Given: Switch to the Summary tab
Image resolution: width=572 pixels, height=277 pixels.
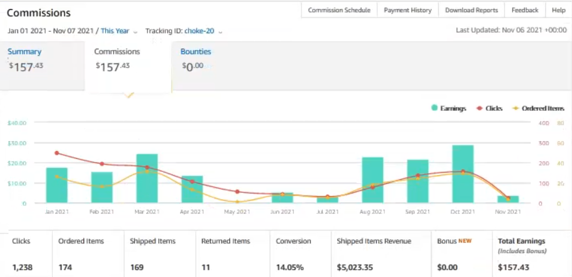Looking at the screenshot, I should pyautogui.click(x=43, y=65).
